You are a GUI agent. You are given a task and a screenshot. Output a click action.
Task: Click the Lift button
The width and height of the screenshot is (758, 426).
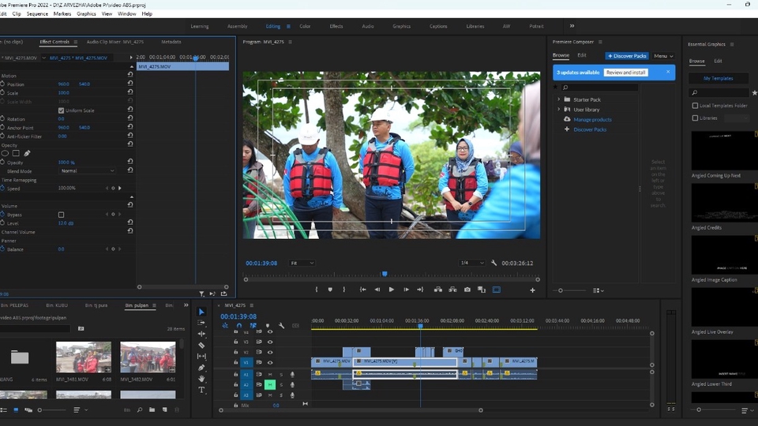438,290
